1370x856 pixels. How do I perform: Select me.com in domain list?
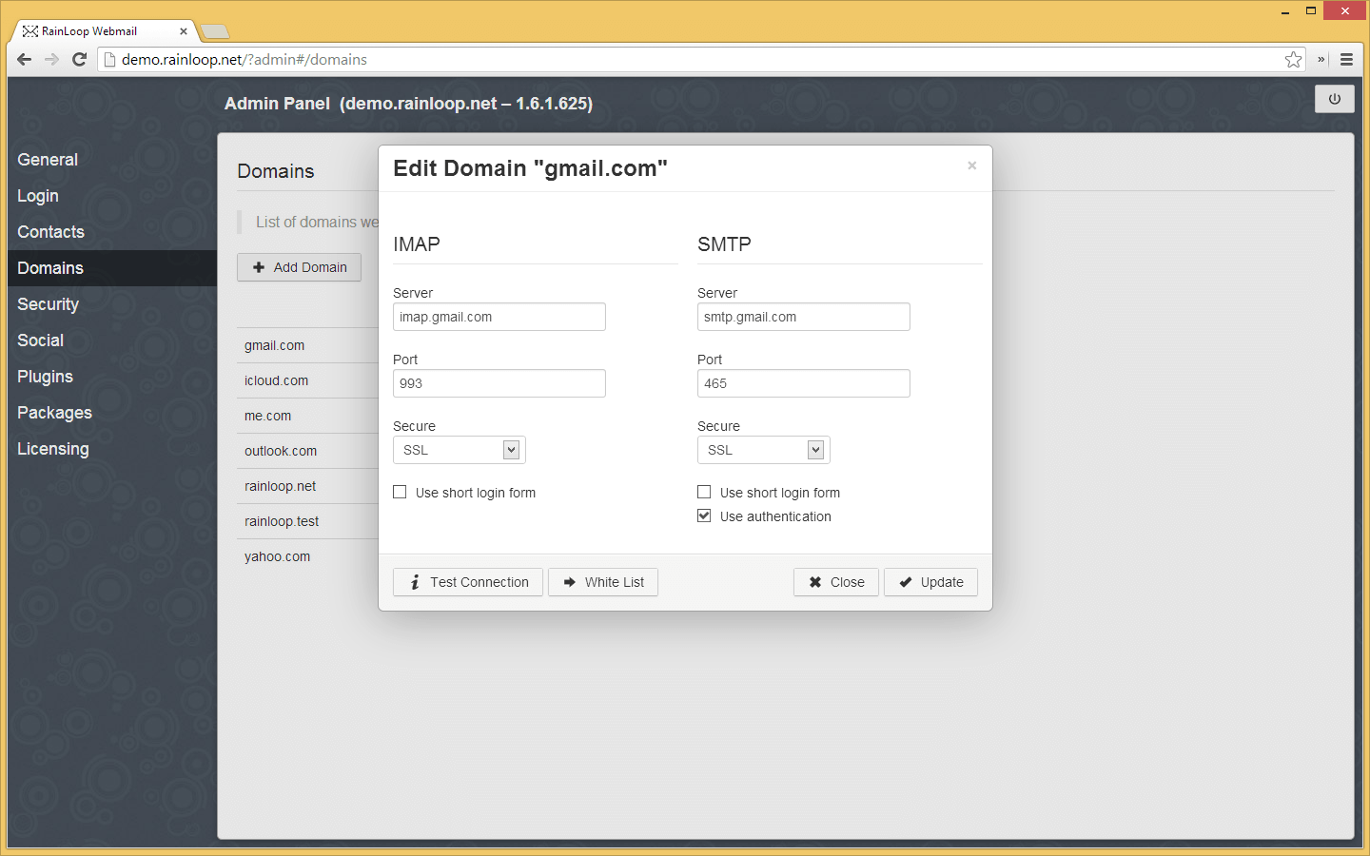(x=267, y=416)
